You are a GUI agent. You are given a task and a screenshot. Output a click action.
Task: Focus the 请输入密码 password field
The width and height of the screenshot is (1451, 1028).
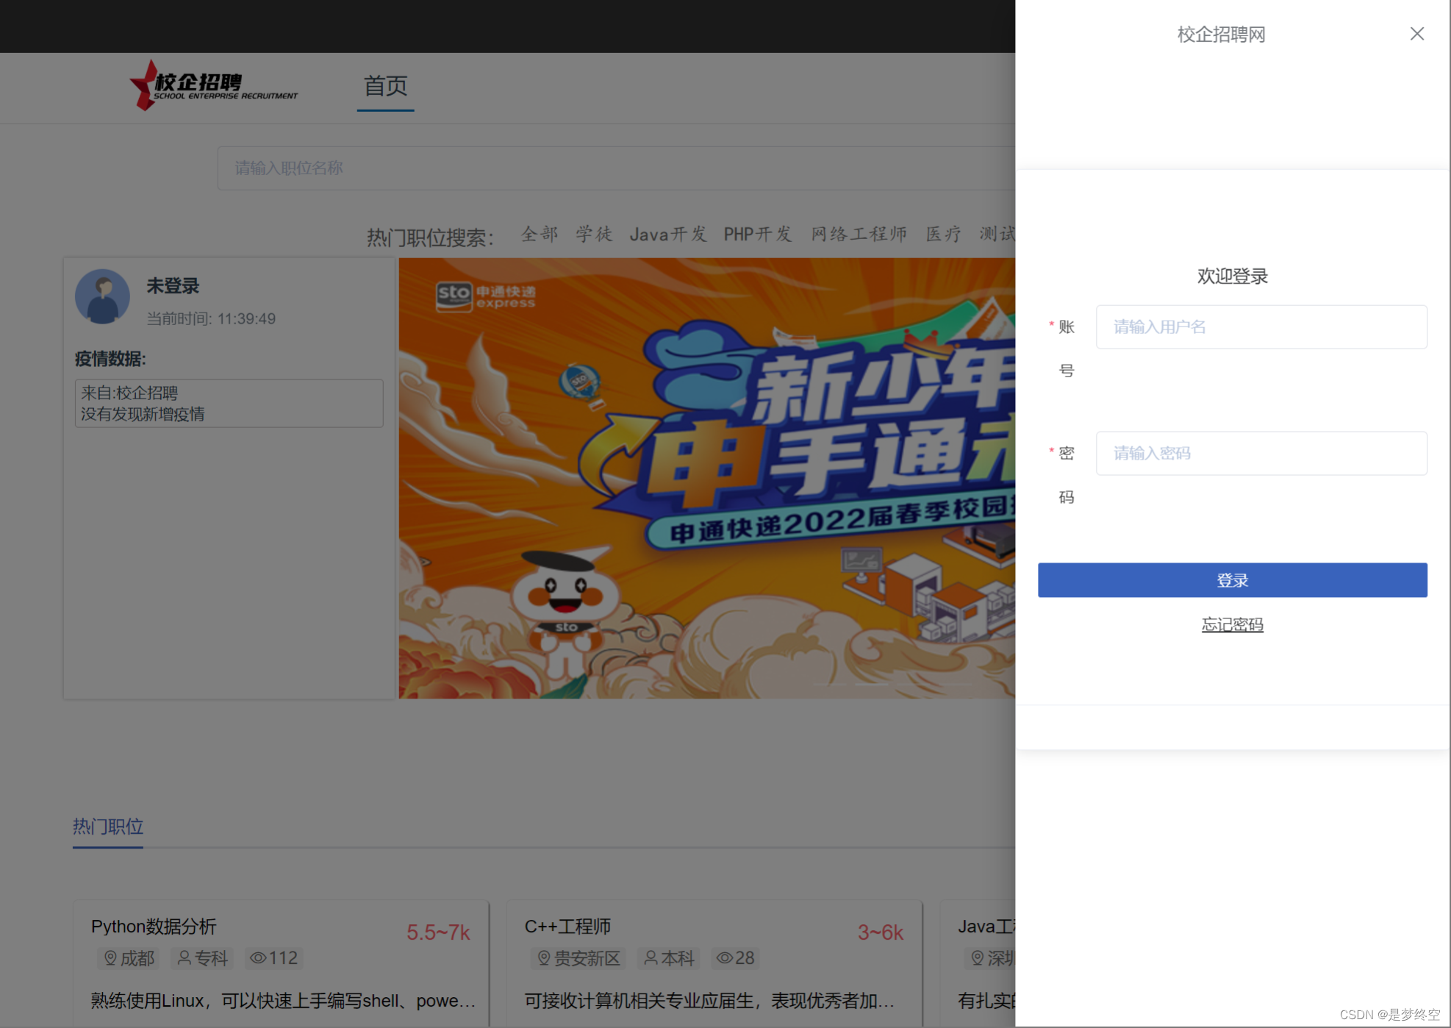coord(1261,453)
